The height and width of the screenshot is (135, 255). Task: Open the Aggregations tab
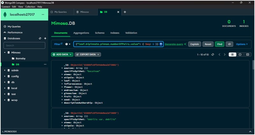(x=81, y=33)
